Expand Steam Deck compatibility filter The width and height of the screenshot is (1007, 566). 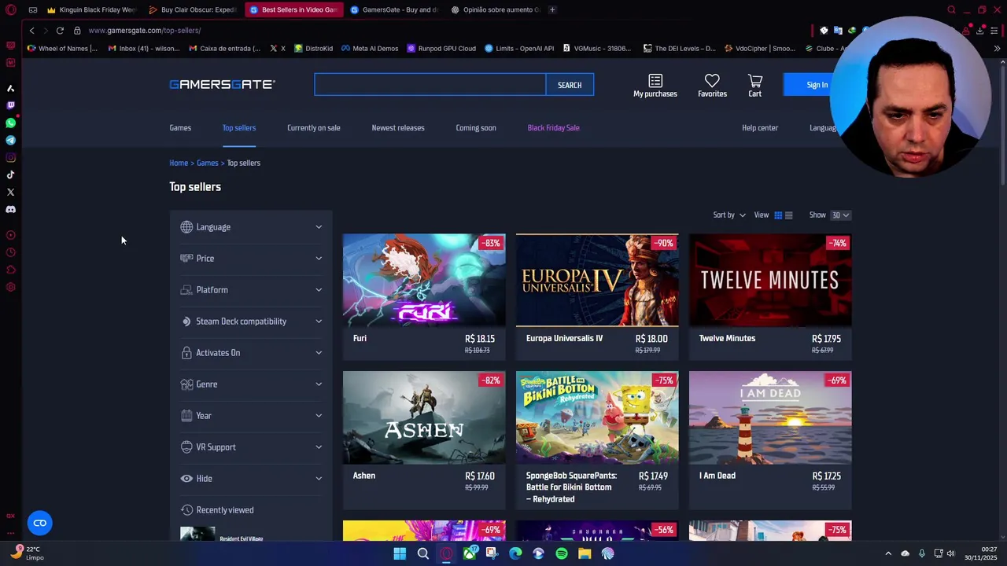click(251, 322)
